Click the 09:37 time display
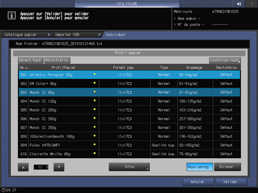This screenshot has width=258, height=193. [11, 190]
